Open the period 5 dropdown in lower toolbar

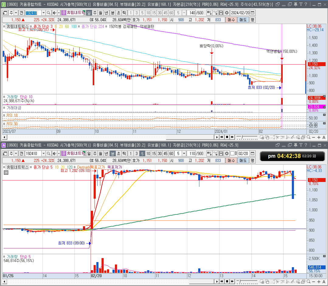pos(184,154)
